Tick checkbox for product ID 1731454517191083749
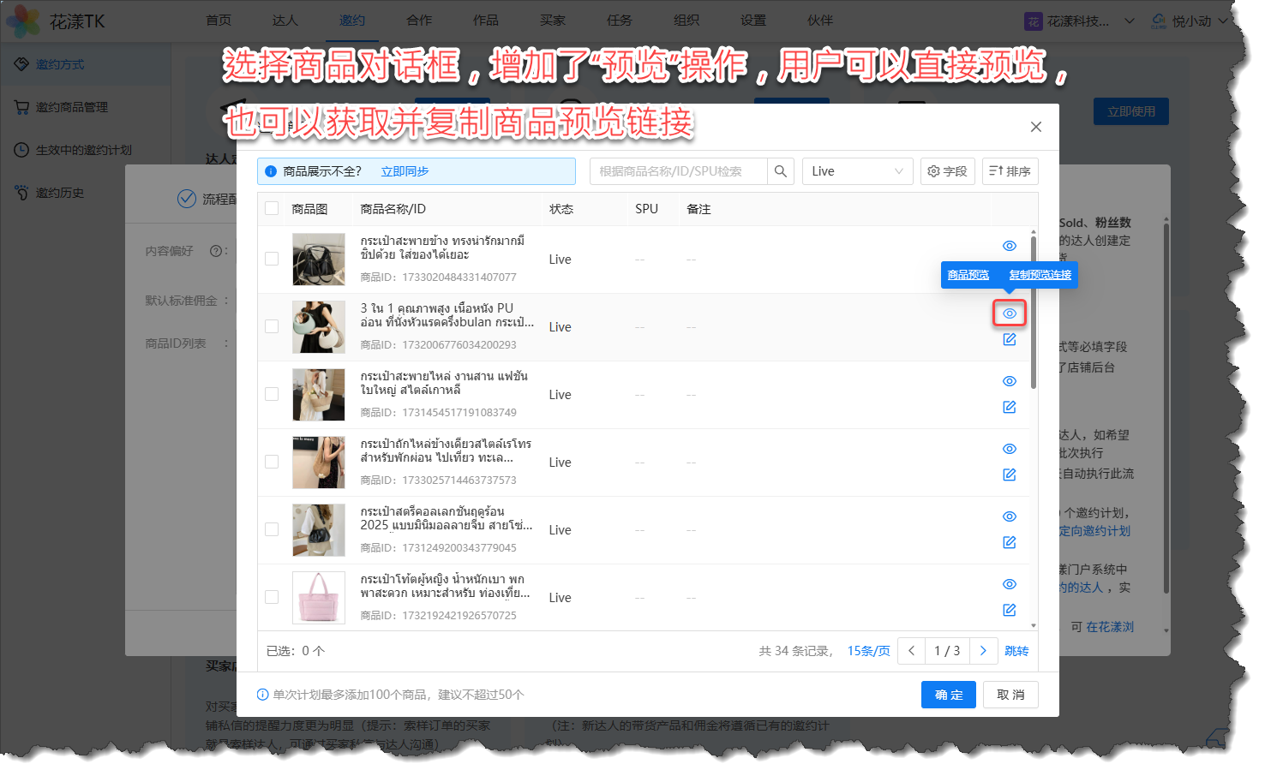Viewport: 1265px width, 776px height. coord(272,394)
